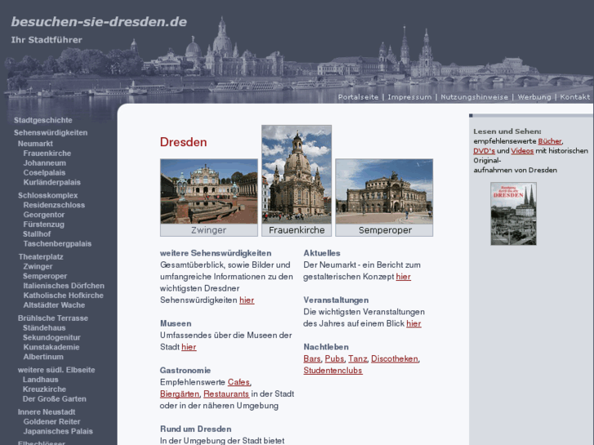Screen dimensions: 594x445
Task: Follow 'hier' link under weitere Sehenswürdigkeiten
Action: point(247,300)
